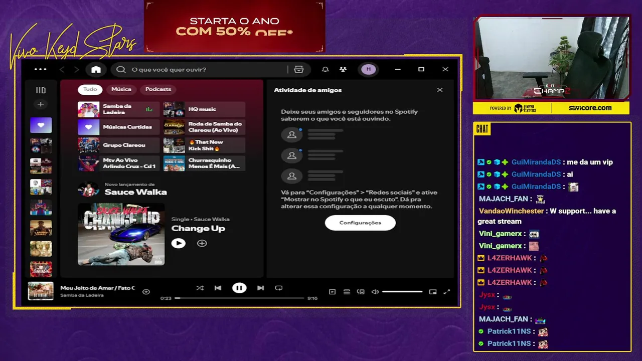This screenshot has width=642, height=361.
Task: Click the savicore.com banner text
Action: (x=590, y=108)
